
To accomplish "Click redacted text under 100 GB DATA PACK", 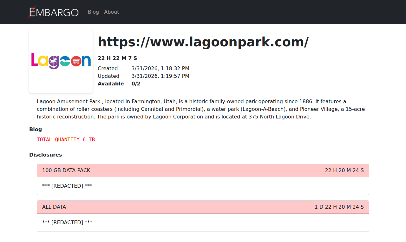I will pyautogui.click(x=67, y=186).
